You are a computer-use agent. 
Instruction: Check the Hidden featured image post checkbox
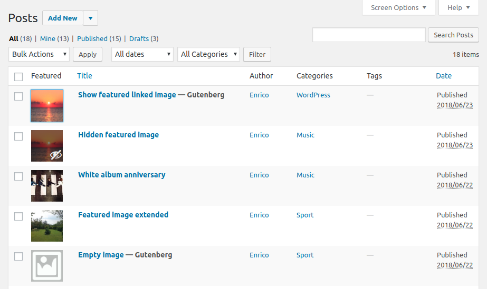(x=18, y=136)
